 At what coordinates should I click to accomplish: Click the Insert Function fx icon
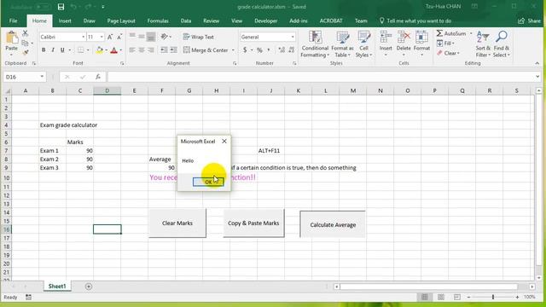coord(98,77)
